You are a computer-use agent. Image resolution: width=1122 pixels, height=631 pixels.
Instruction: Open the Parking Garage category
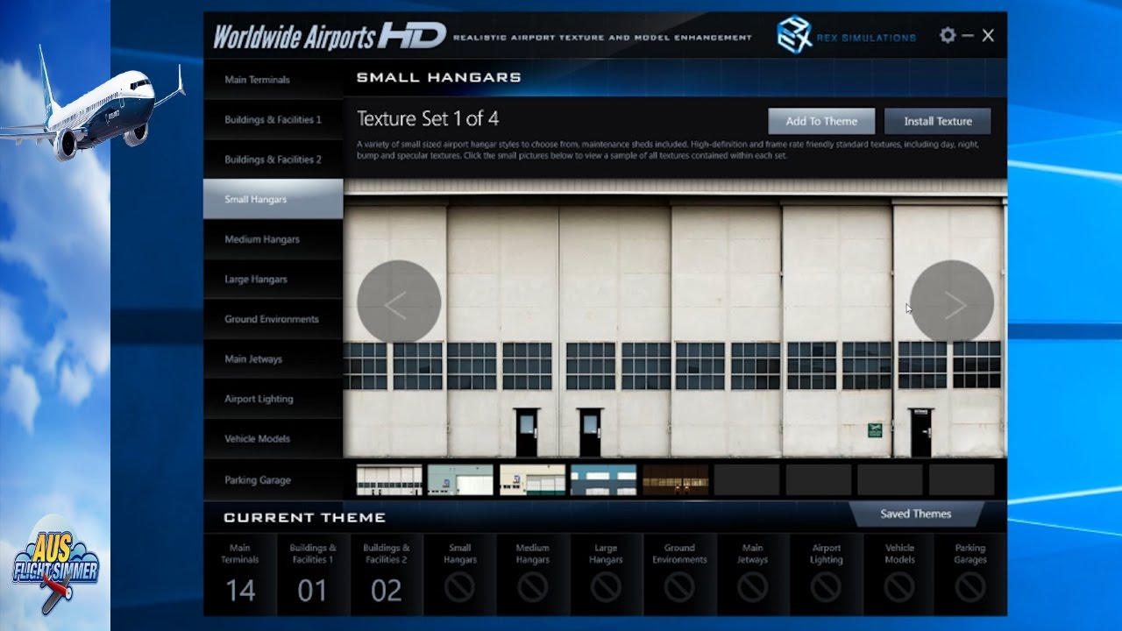click(x=273, y=479)
